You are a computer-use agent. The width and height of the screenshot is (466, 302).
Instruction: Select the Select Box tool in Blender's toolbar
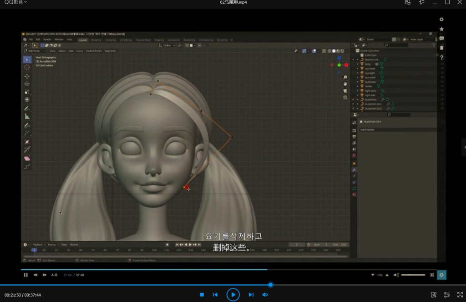pyautogui.click(x=27, y=59)
